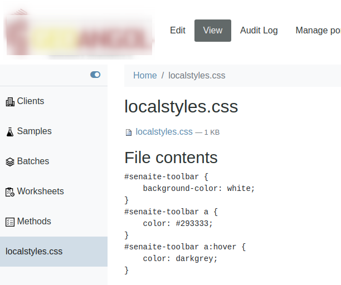Click the Clients building icon in sidebar
The height and width of the screenshot is (285, 341).
coord(10,102)
